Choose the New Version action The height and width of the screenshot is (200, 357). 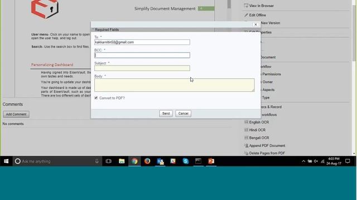click(271, 23)
